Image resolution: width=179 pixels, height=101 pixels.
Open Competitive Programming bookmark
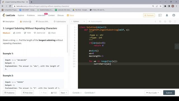pyautogui.click(x=10, y=10)
